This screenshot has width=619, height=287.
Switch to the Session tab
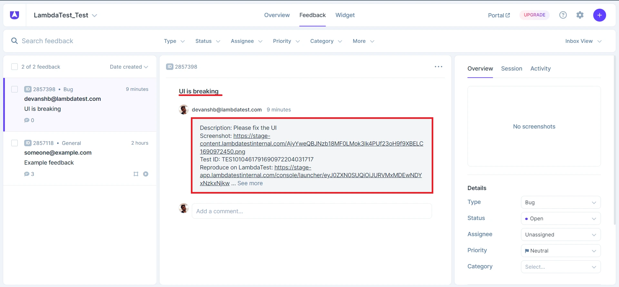[x=511, y=69]
